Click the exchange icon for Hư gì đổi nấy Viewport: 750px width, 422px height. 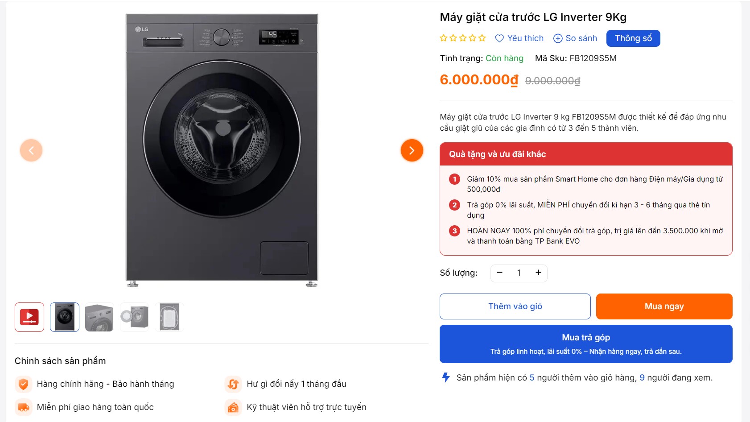233,384
